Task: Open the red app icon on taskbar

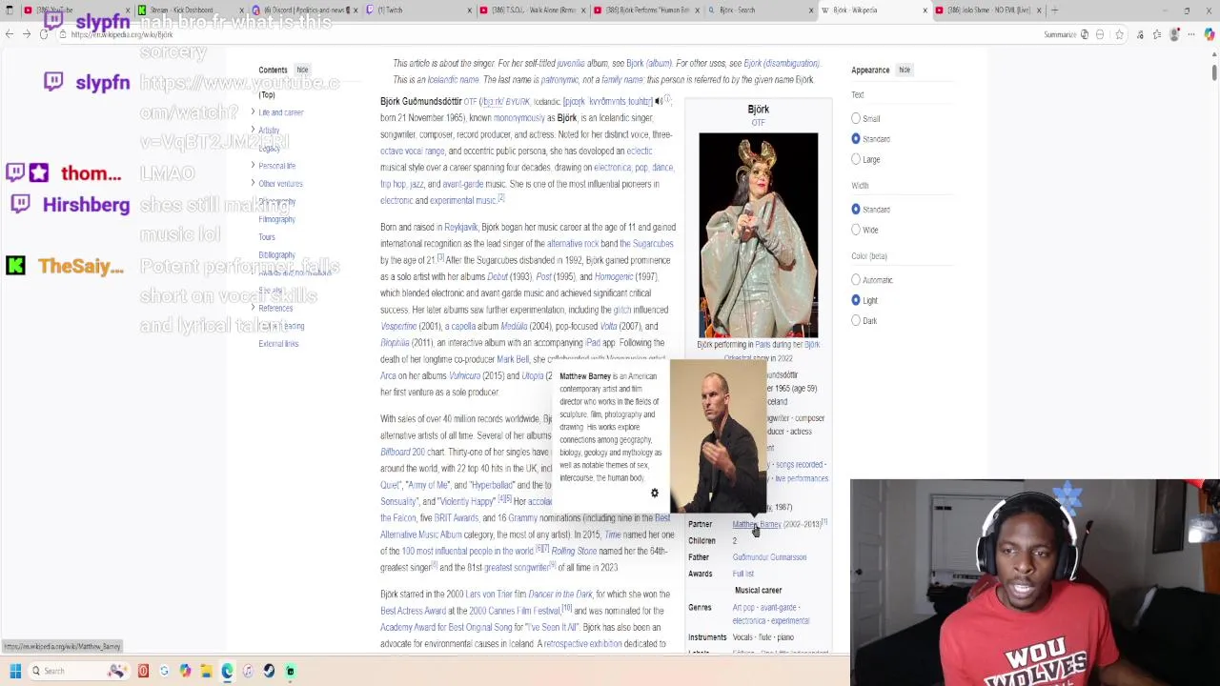Action: tap(143, 671)
